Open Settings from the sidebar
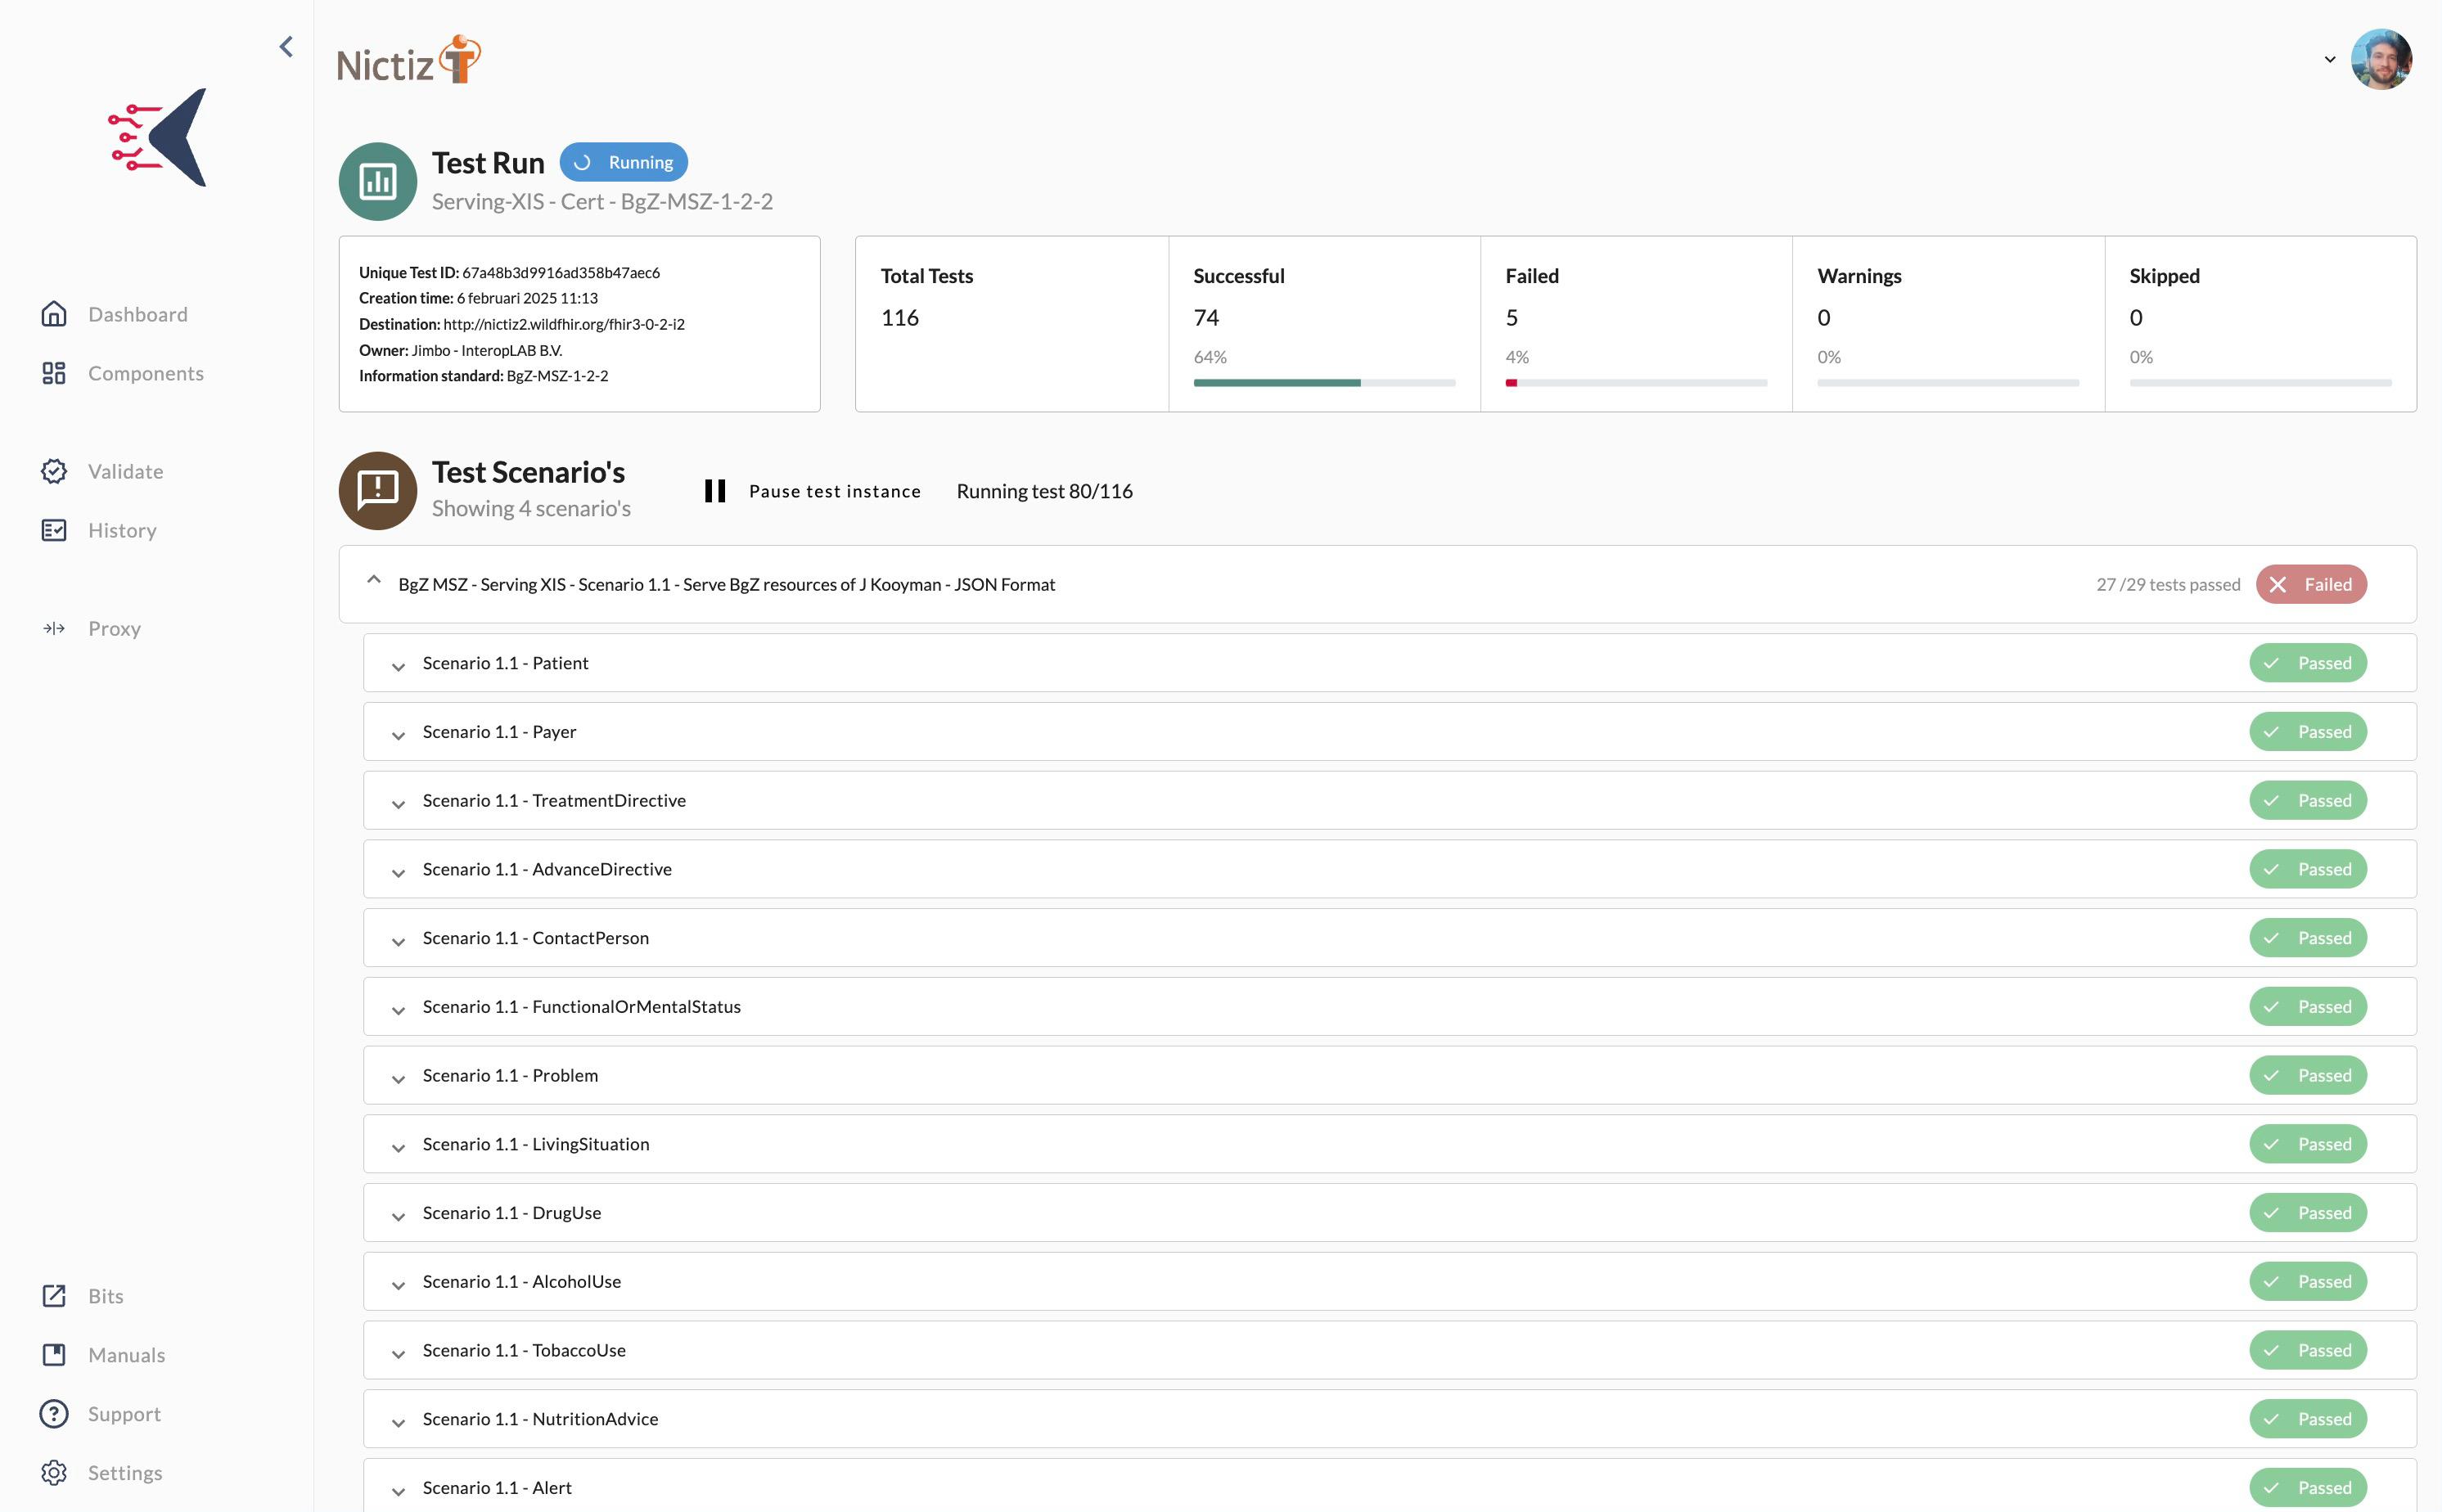 (125, 1472)
